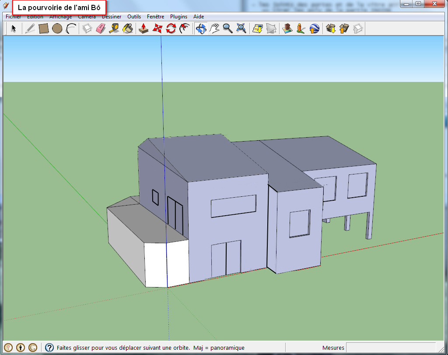Choose the Zoom magnifier tool
Screen dimensions: 448x355
(227, 28)
